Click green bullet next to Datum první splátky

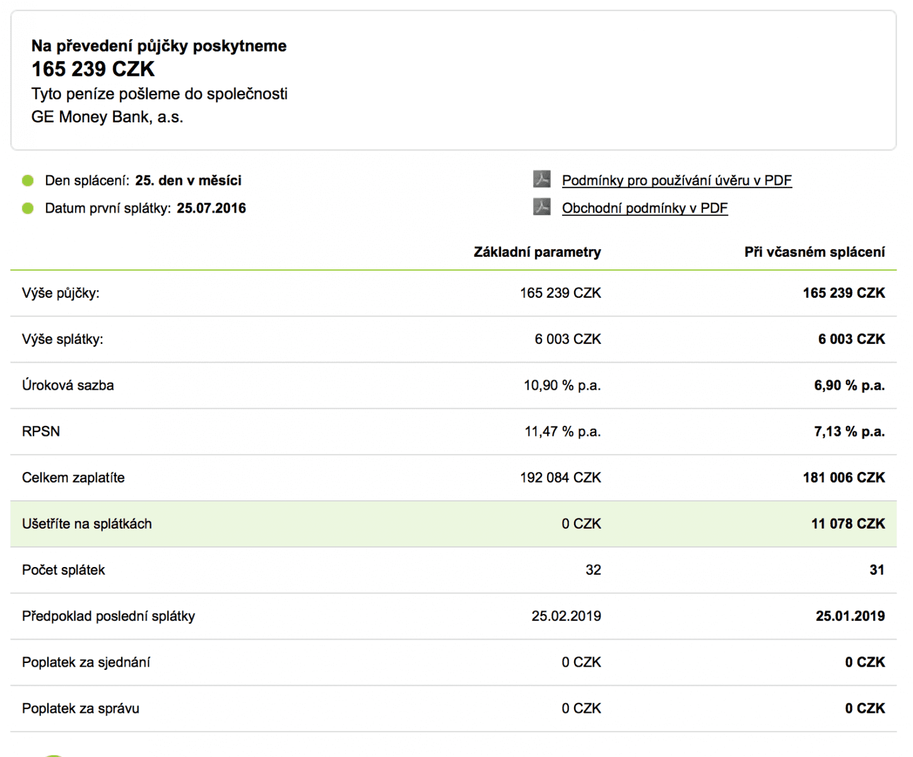tap(28, 208)
